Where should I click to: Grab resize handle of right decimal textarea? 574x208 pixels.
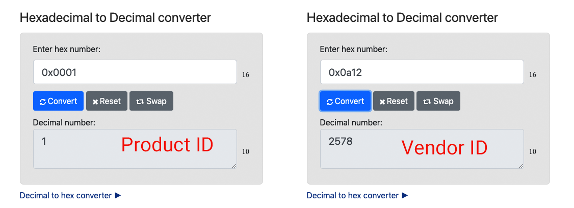tap(521, 166)
